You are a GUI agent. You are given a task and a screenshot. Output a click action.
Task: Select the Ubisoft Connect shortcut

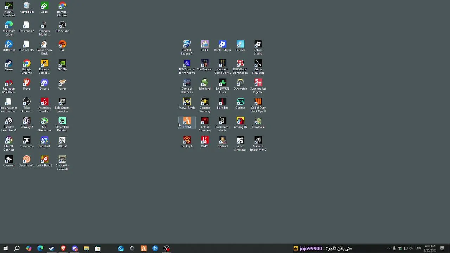point(9,144)
